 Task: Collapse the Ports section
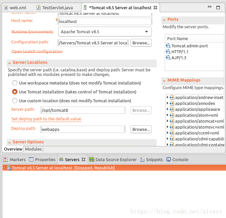tap(164, 20)
